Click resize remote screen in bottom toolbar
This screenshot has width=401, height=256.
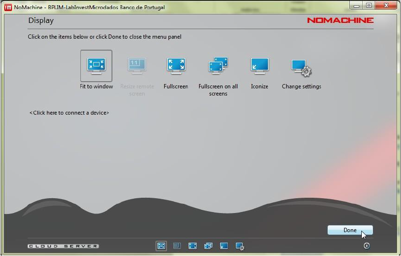point(177,246)
